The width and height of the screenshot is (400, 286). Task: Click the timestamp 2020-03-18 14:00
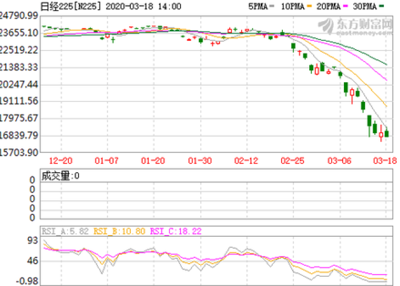point(143,6)
